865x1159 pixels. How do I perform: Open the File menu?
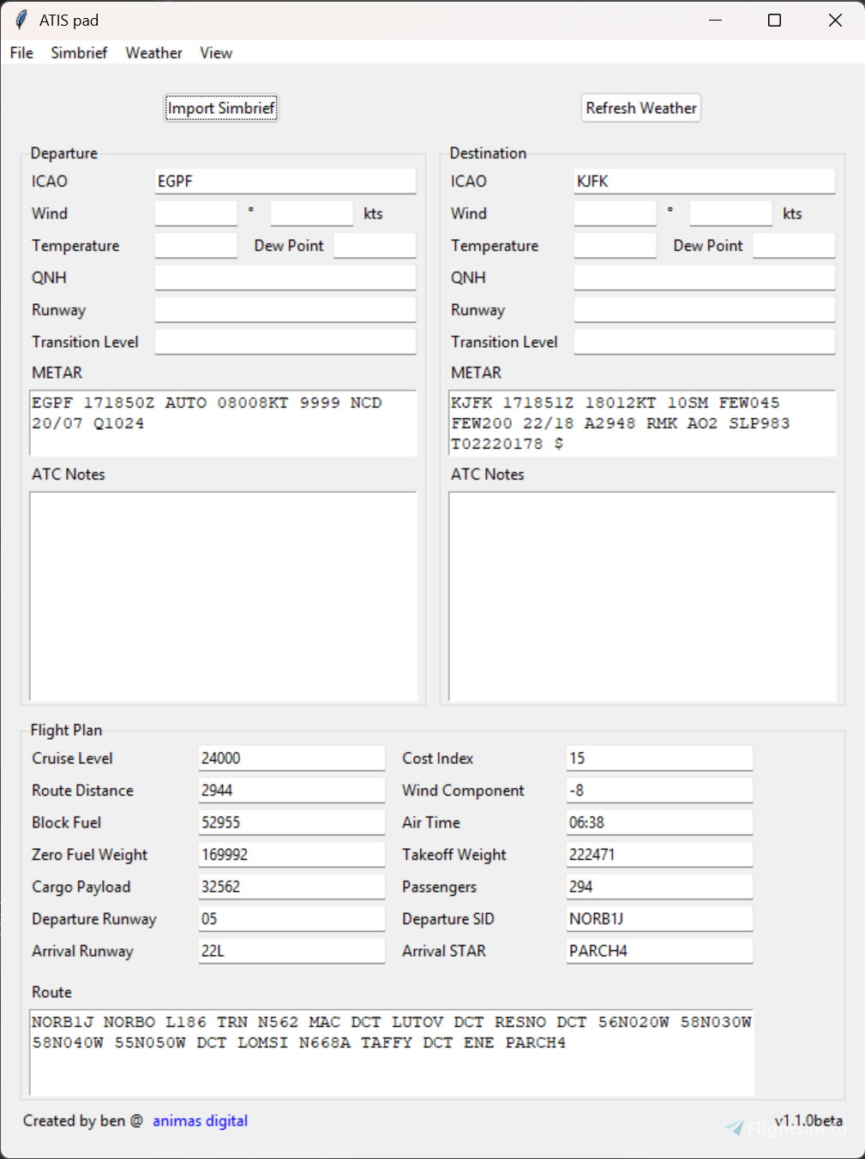point(21,52)
